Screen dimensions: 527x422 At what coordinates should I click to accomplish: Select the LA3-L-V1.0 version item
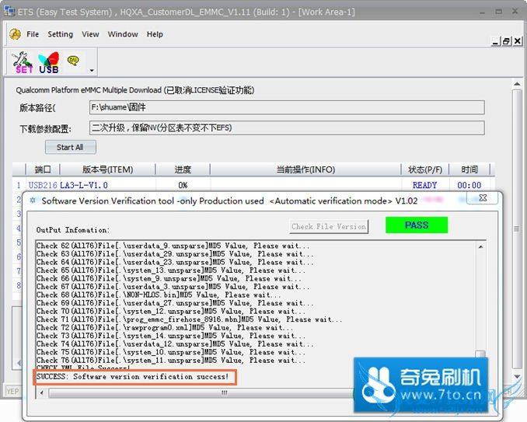pyautogui.click(x=84, y=185)
